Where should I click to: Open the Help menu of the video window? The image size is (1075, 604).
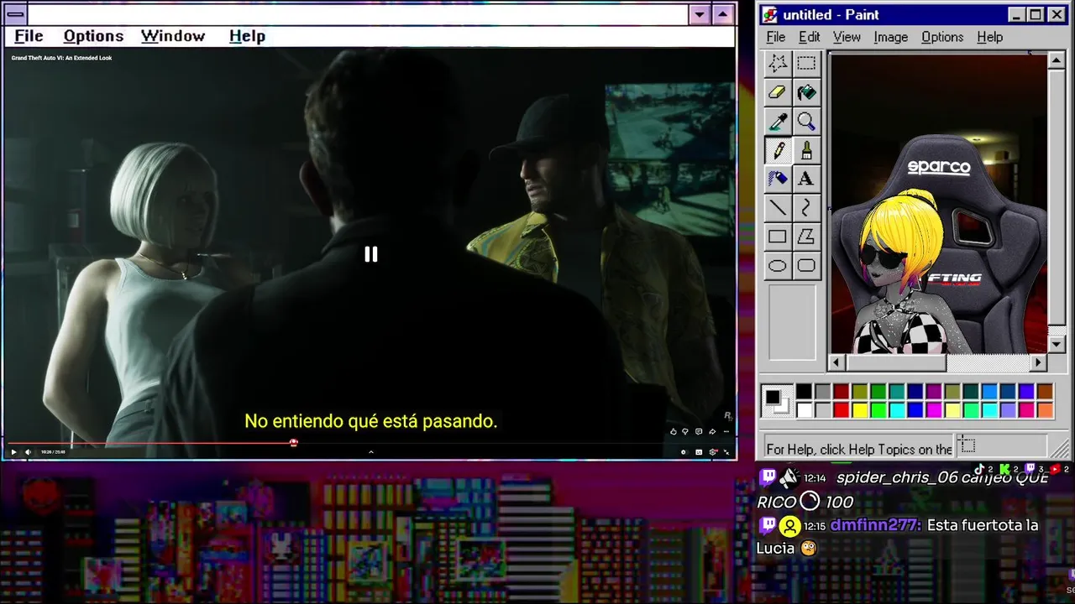247,36
